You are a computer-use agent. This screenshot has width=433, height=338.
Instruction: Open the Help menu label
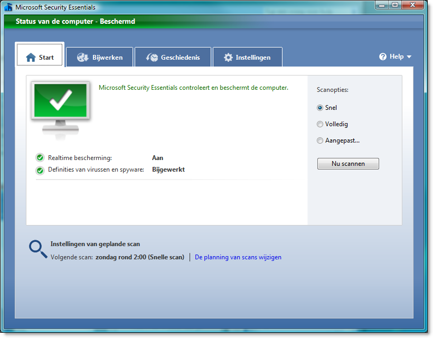(397, 57)
